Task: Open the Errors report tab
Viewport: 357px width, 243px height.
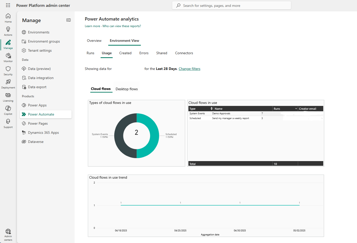Action: (x=144, y=53)
